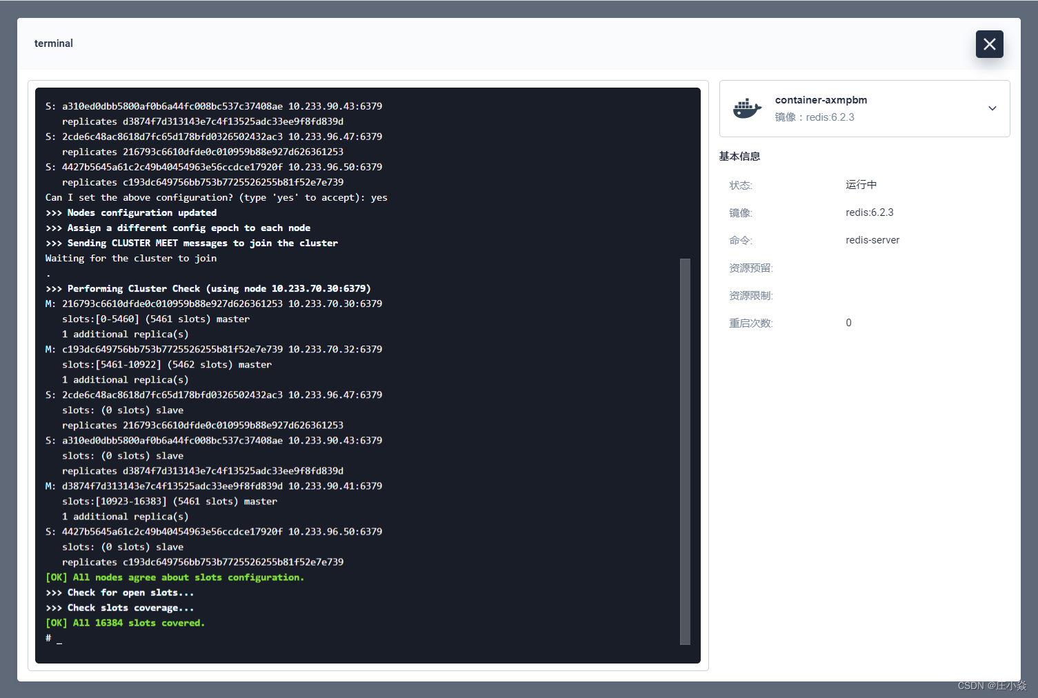This screenshot has height=698, width=1038.
Task: Click the terminal command prompt line
Action: pyautogui.click(x=54, y=638)
